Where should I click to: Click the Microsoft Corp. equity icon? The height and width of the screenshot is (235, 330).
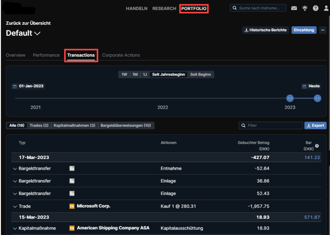pyautogui.click(x=72, y=206)
